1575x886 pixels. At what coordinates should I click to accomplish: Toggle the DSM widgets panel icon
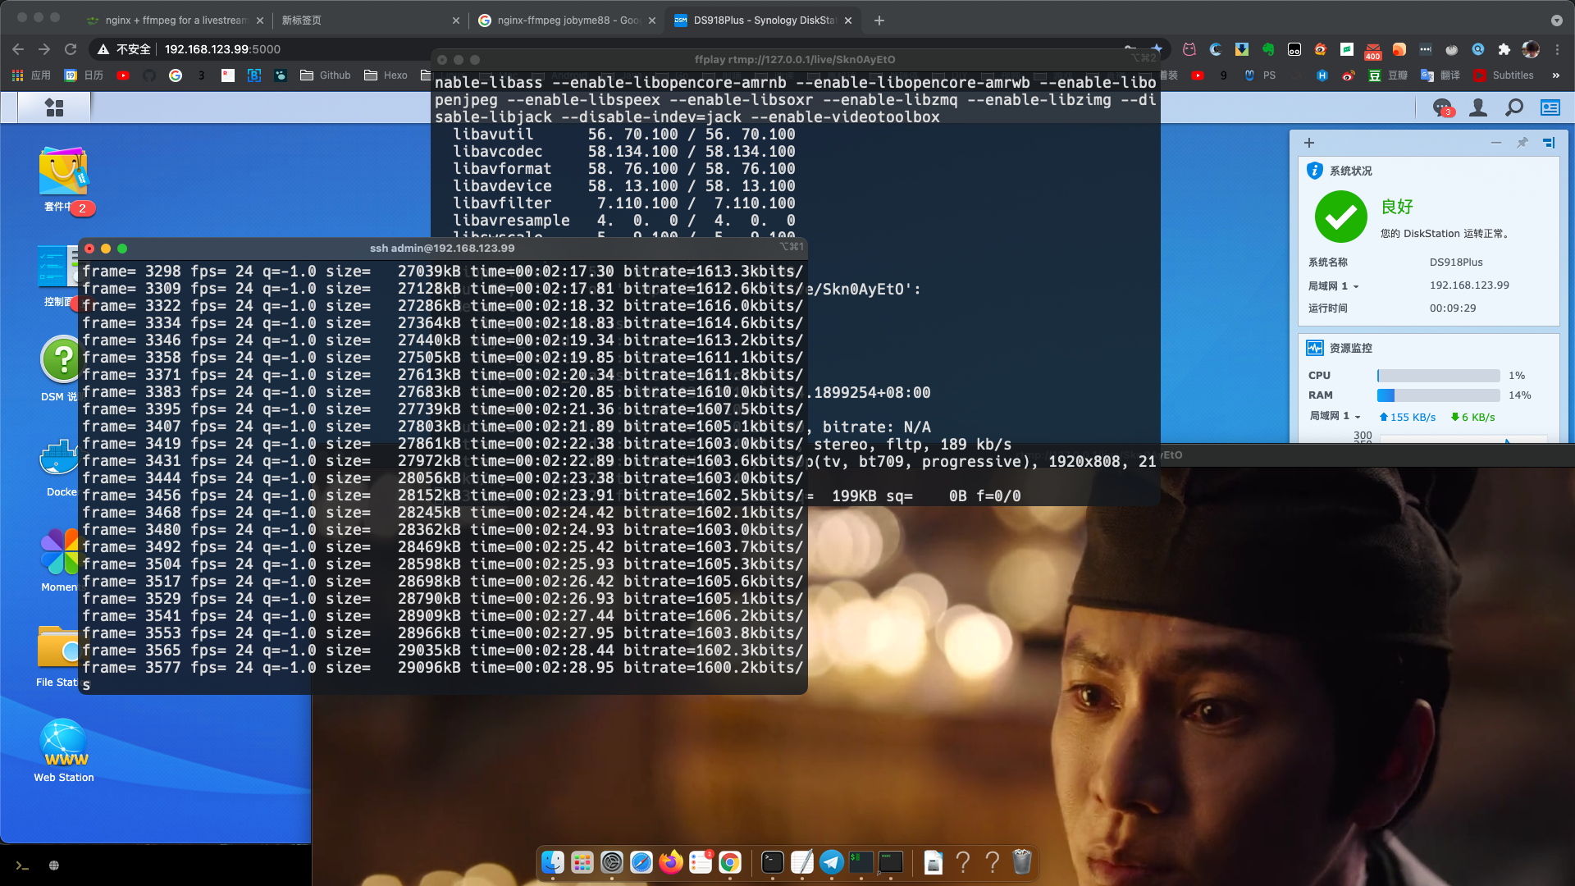coord(1550,107)
